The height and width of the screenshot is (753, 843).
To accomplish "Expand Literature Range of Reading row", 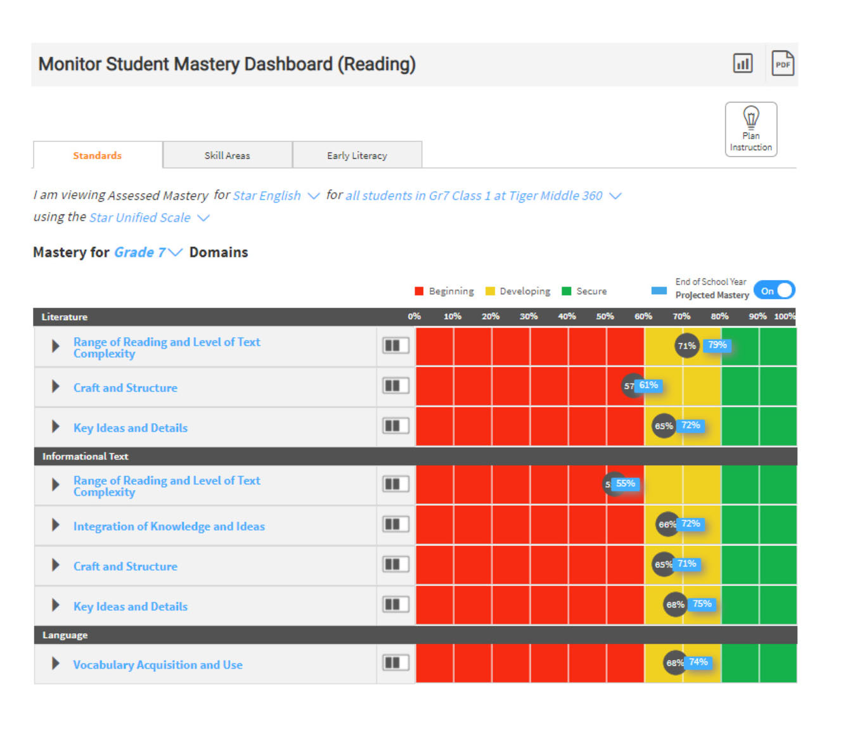I will click(56, 346).
